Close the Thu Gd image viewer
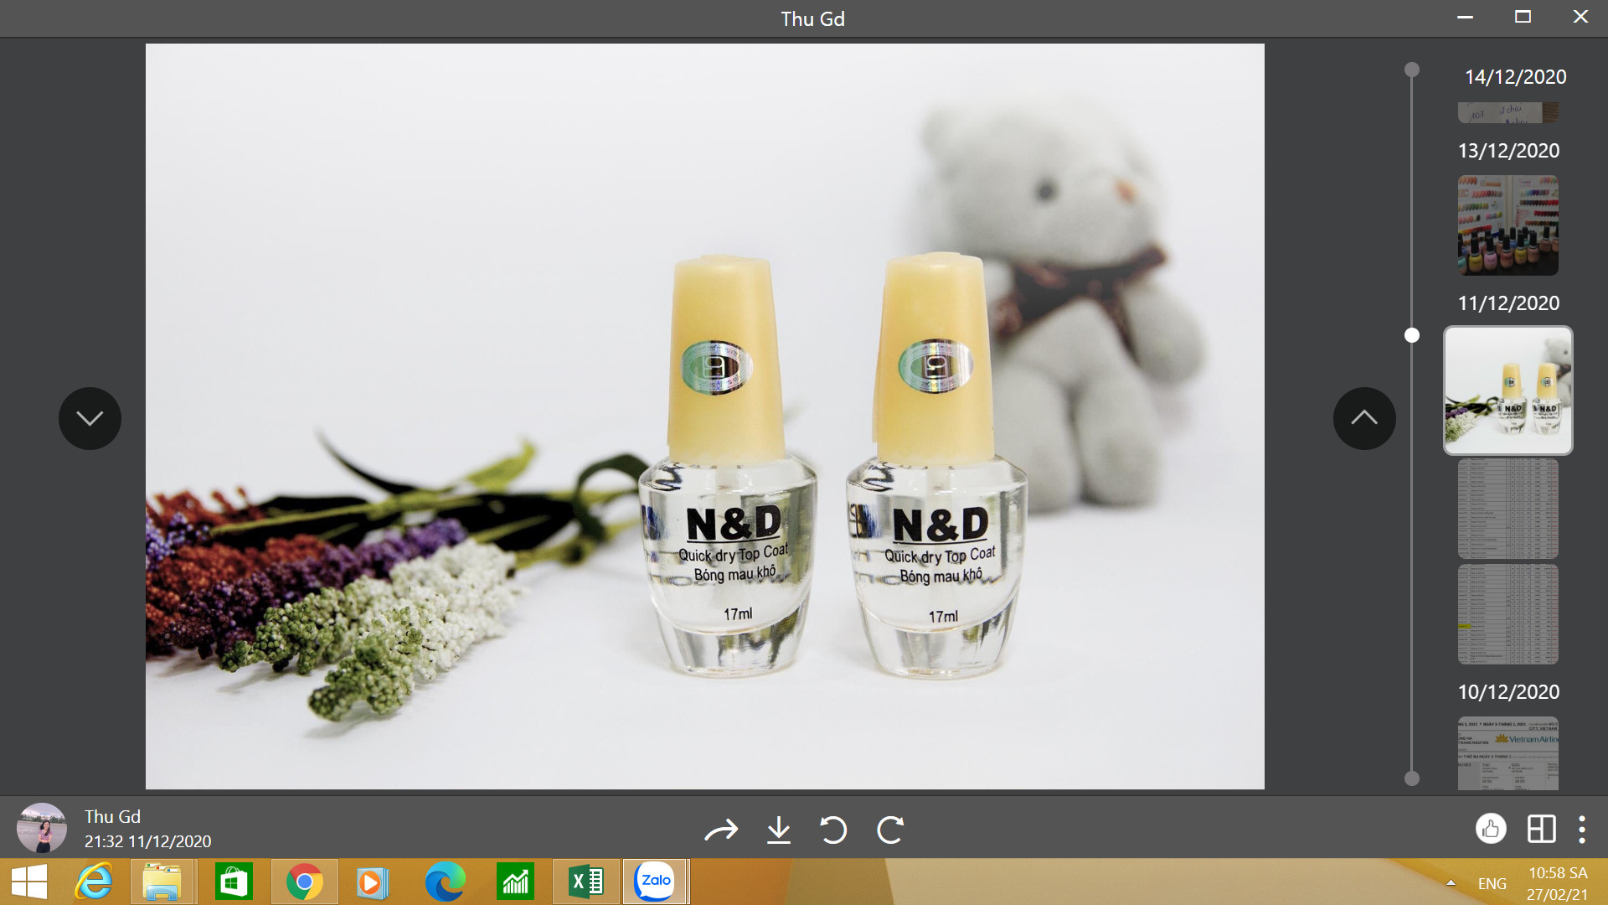 point(1580,18)
